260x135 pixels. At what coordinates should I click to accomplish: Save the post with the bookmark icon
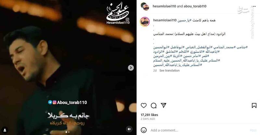pyautogui.click(x=254, y=106)
